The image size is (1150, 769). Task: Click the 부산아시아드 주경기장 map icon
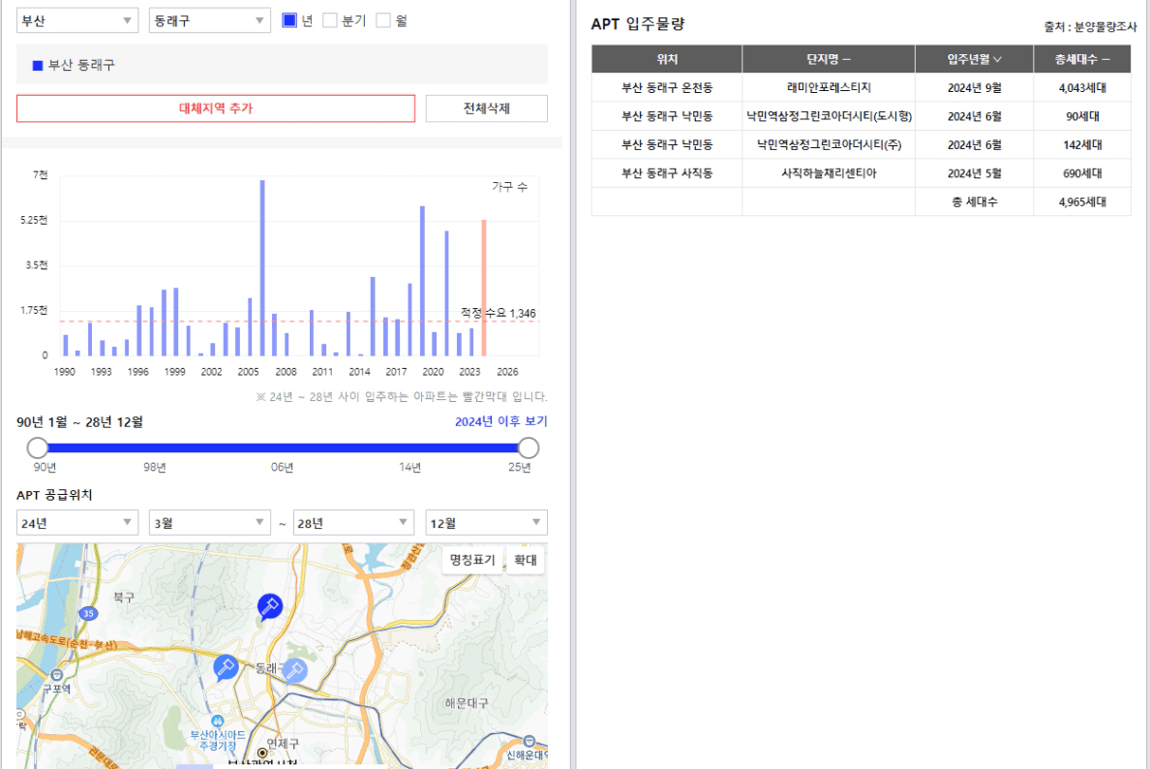click(217, 722)
